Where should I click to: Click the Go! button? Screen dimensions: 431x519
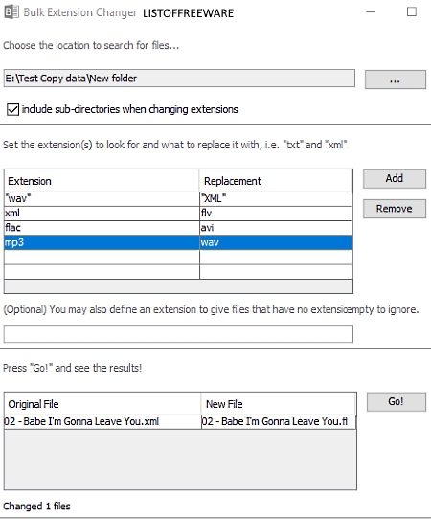tap(397, 402)
